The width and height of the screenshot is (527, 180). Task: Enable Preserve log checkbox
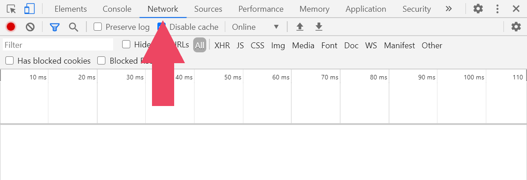(98, 27)
